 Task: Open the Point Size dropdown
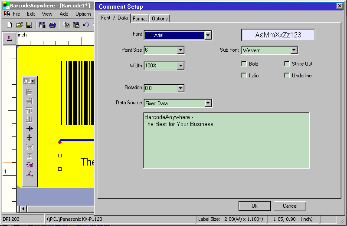180,50
